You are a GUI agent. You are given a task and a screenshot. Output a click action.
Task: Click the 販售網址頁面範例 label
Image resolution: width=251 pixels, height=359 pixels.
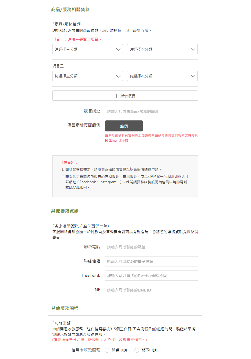[x=84, y=125]
